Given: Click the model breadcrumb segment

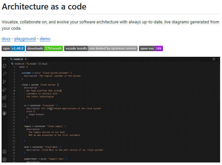Looking at the screenshot, I should point(32,64).
